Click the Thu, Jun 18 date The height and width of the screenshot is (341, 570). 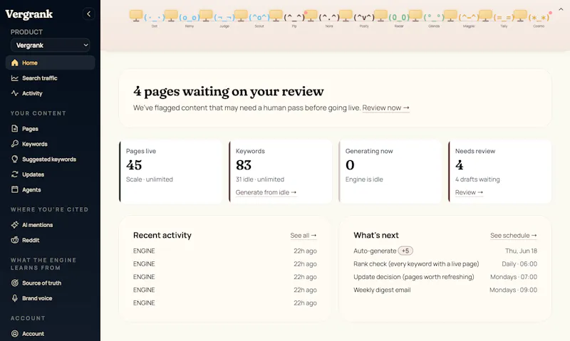pos(521,251)
